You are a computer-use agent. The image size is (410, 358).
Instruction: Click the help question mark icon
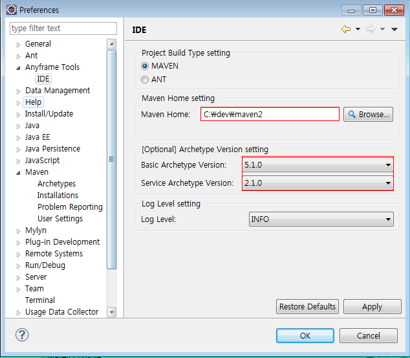coord(22,335)
